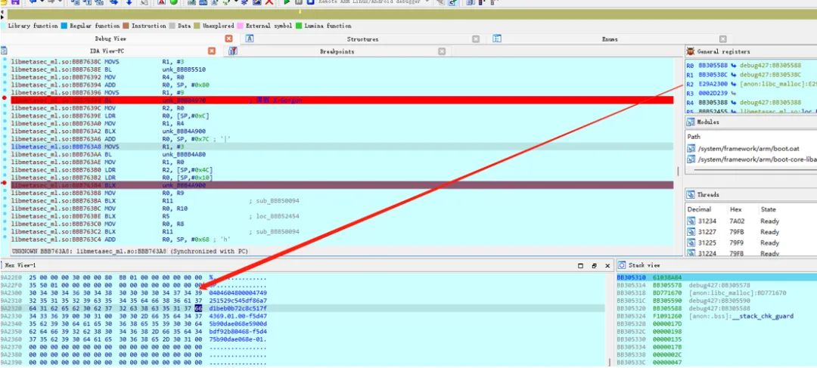Click the Lumina function legend swatch
Viewport: 817px width, 368px height.
pos(299,26)
